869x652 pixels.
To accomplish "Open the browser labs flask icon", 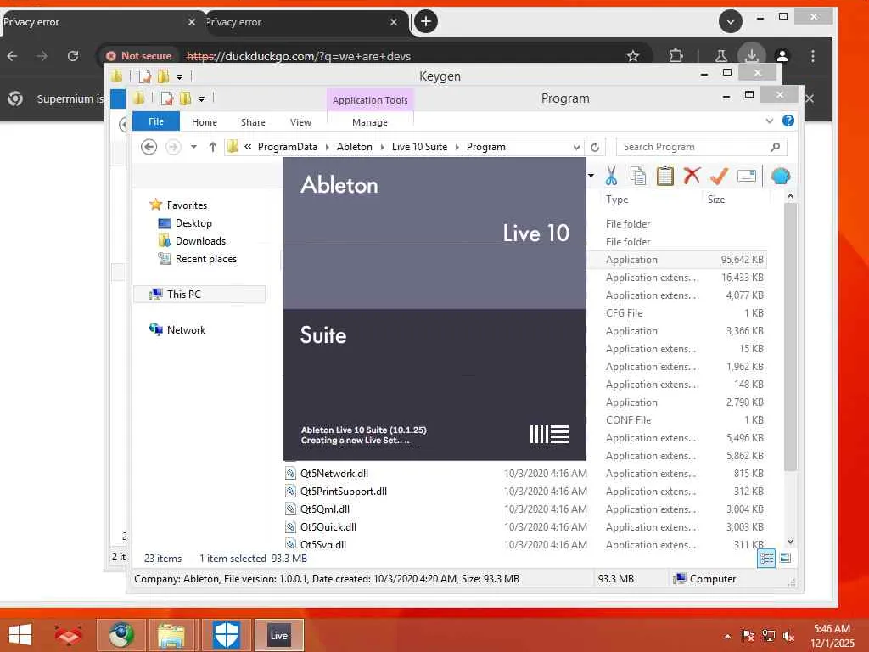I will pyautogui.click(x=721, y=56).
